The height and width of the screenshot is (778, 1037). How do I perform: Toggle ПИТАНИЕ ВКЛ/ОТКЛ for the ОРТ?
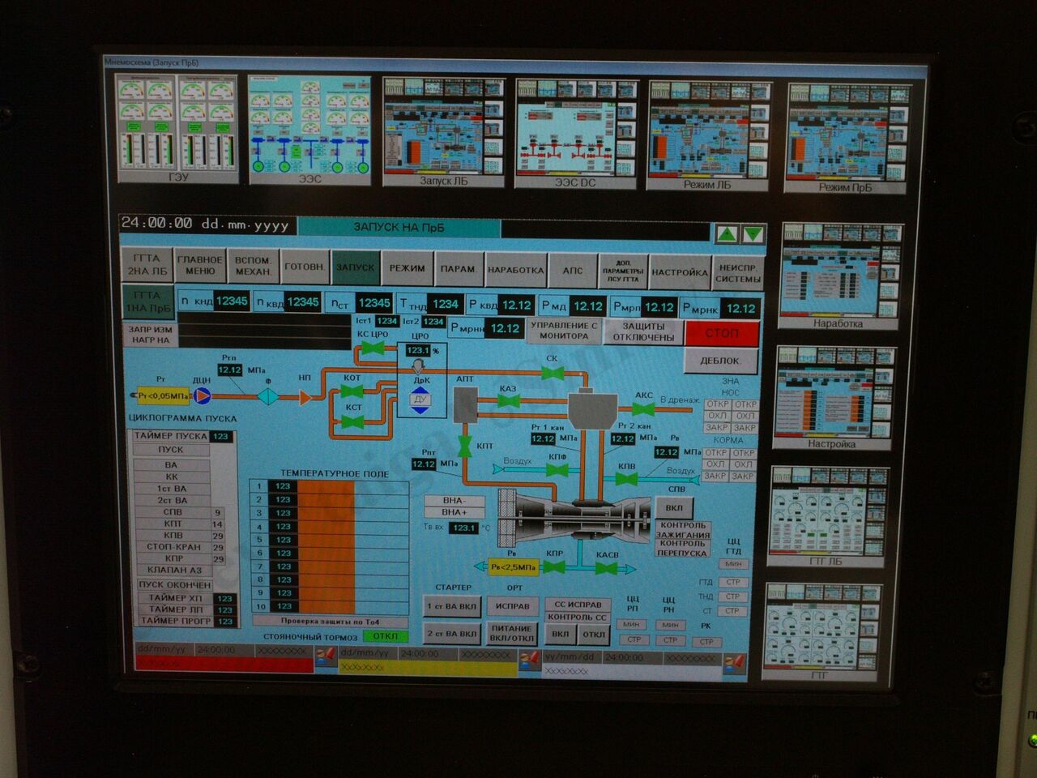click(513, 634)
